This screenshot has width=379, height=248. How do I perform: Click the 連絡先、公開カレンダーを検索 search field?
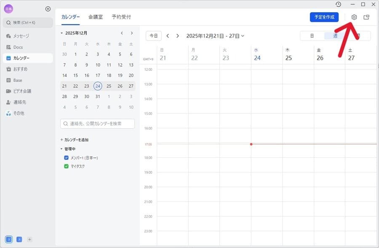(x=98, y=124)
